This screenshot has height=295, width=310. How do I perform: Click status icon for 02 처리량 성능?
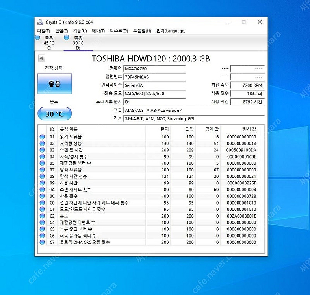(x=42, y=143)
